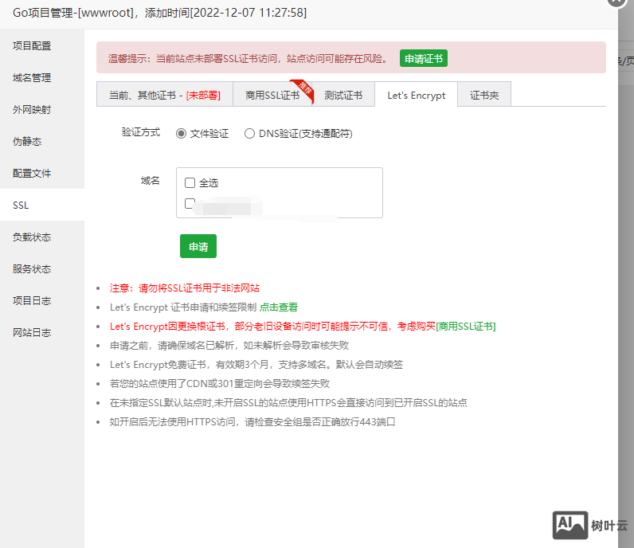View 负载状态 in the sidebar

tap(32, 237)
